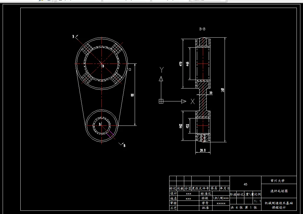Viewport: 303px width, 214px height.
Task: Select the ø46 diameter dimension text
Action: (x=187, y=64)
